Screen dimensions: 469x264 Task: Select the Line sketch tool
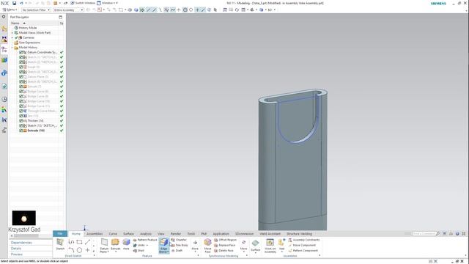click(87, 242)
